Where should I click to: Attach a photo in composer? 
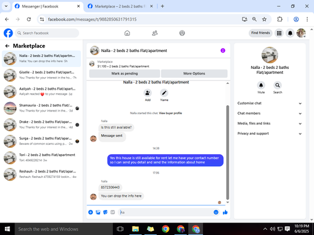pos(98,212)
